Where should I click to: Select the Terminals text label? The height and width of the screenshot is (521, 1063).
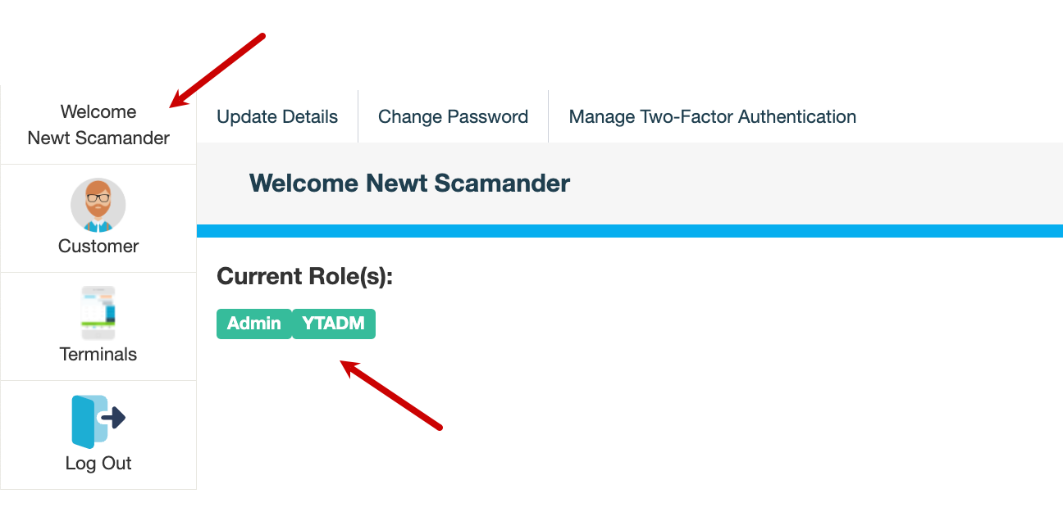(x=98, y=354)
